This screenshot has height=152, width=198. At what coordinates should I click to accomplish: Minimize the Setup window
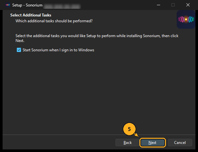coord(159,5)
